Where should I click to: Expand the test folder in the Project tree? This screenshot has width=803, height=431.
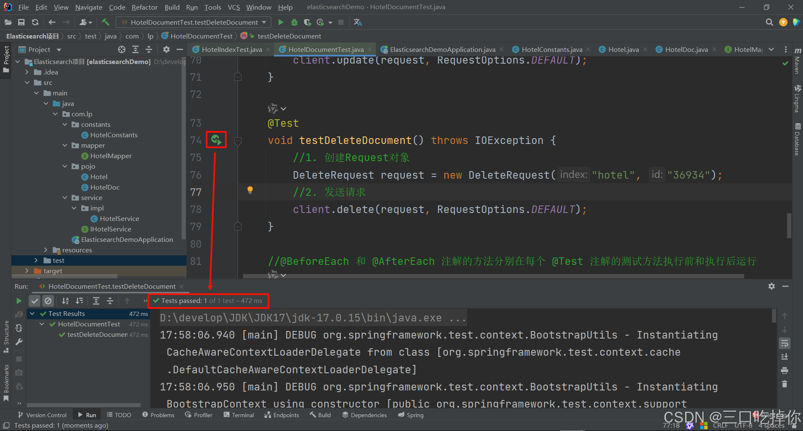coord(36,260)
